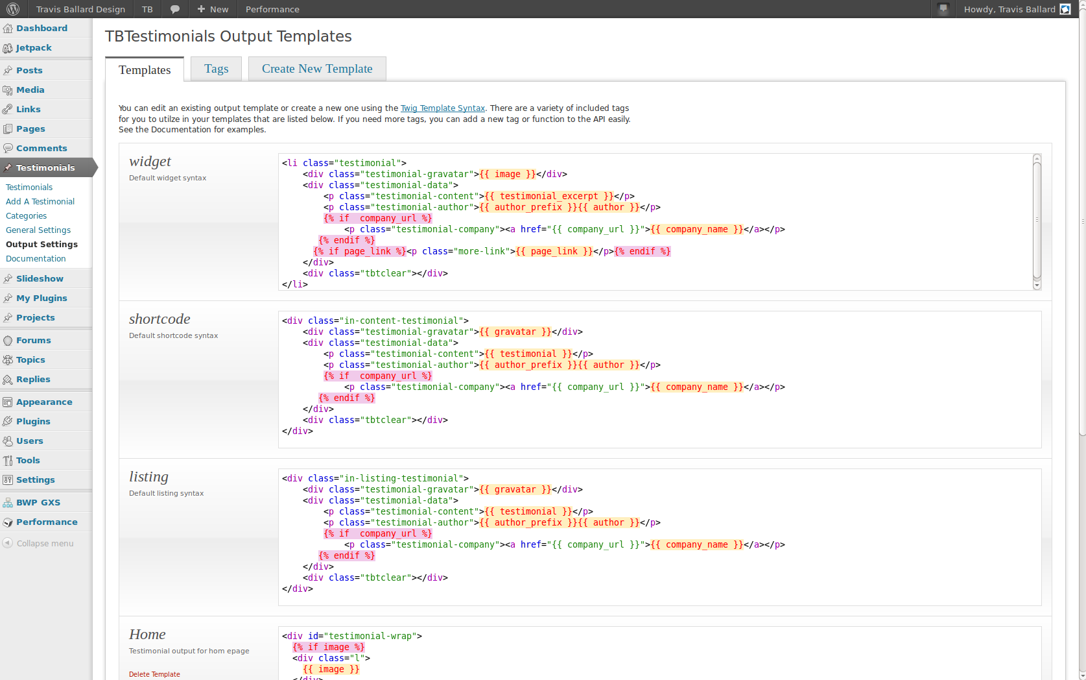Click the Collapse menu arrow icon
1086x680 pixels.
click(x=8, y=543)
